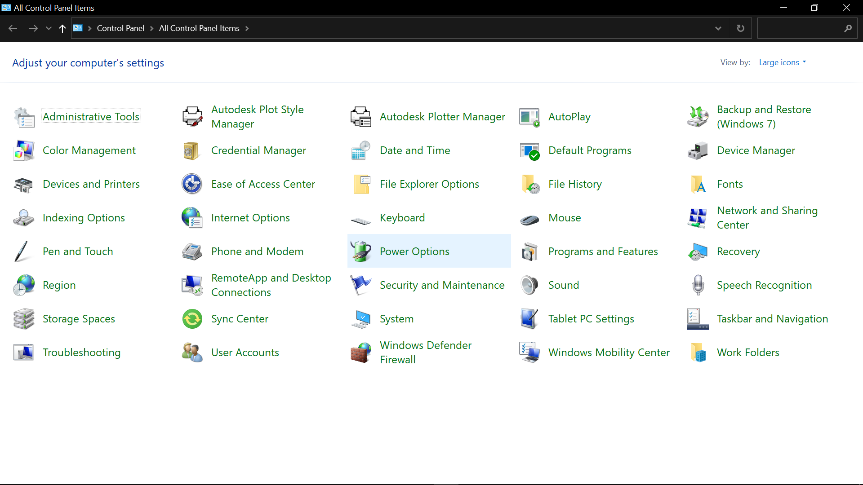
Task: Open the Network and Sharing Center icon
Action: [698, 218]
